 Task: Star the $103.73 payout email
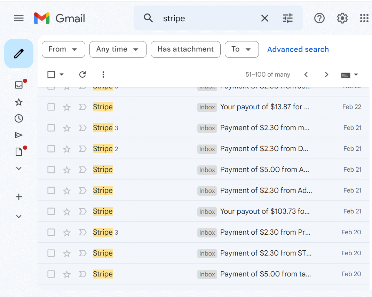tap(67, 212)
